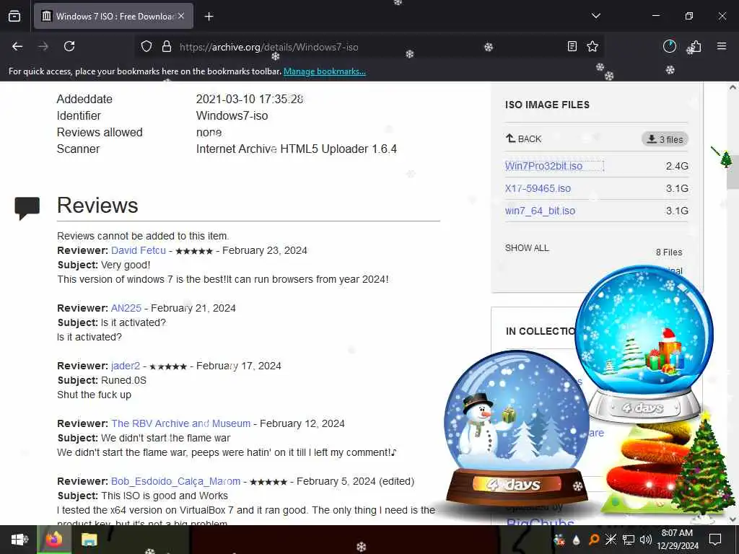Reload the archive.org page
Viewport: 739px width, 554px height.
[x=69, y=46]
